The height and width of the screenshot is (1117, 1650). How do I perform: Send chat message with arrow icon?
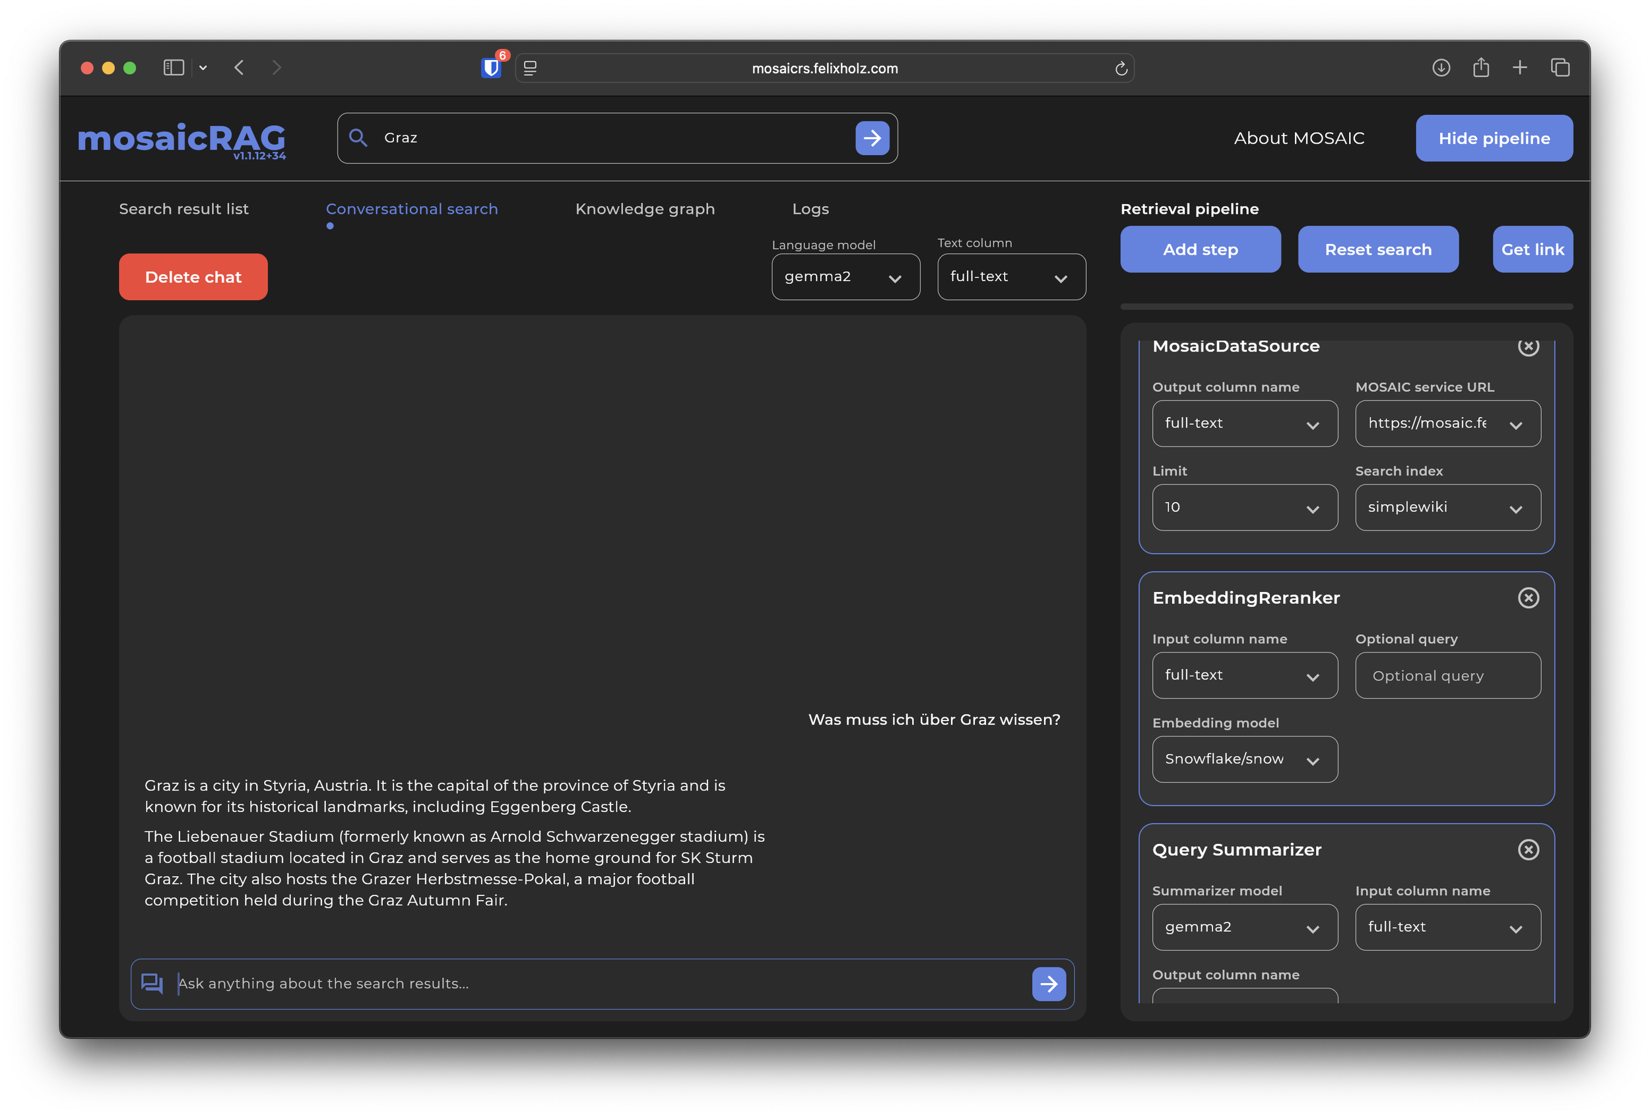pyautogui.click(x=1048, y=984)
